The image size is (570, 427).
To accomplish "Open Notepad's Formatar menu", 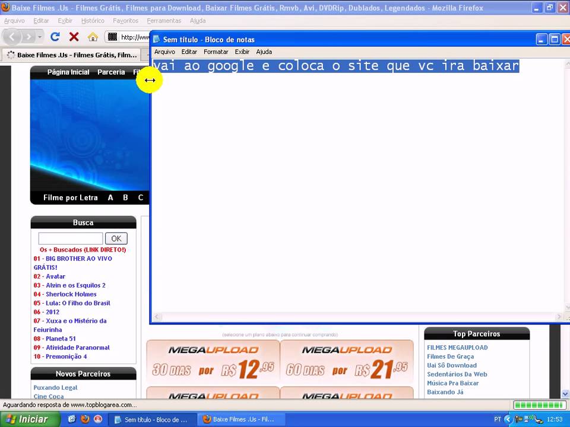I will point(216,52).
